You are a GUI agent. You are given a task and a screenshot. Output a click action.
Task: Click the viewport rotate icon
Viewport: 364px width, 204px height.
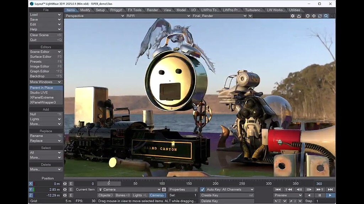tap(320, 16)
